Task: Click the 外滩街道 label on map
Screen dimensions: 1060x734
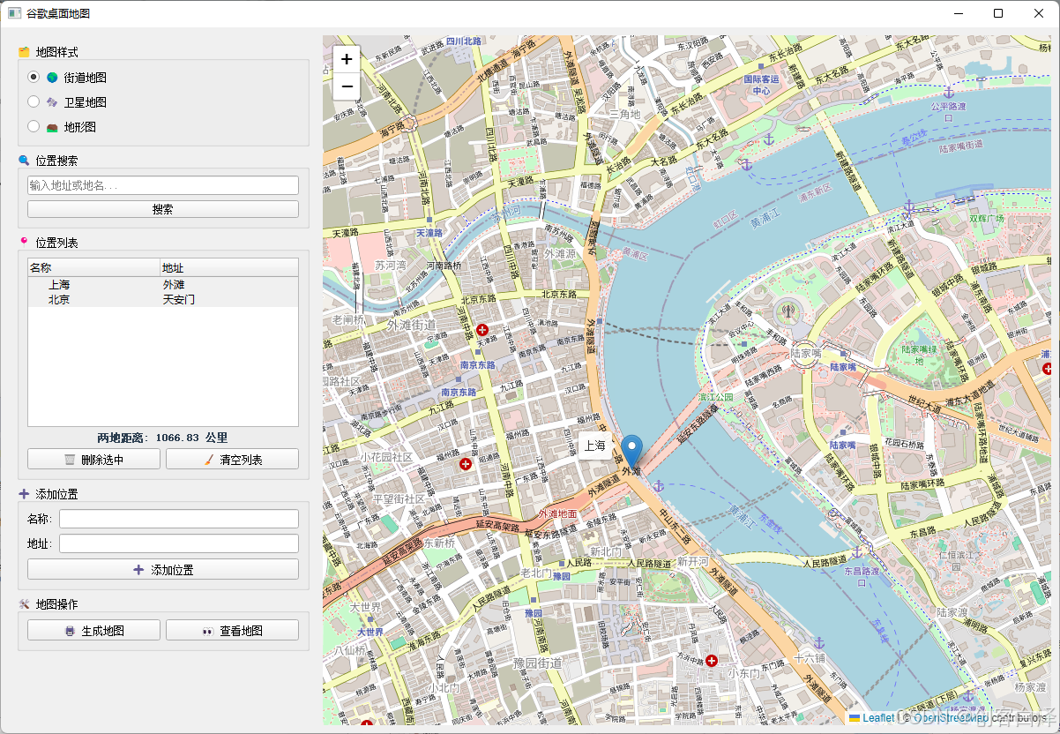Action: (411, 325)
